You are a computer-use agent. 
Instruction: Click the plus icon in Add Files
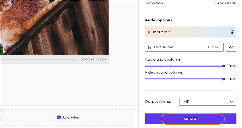coord(59,117)
